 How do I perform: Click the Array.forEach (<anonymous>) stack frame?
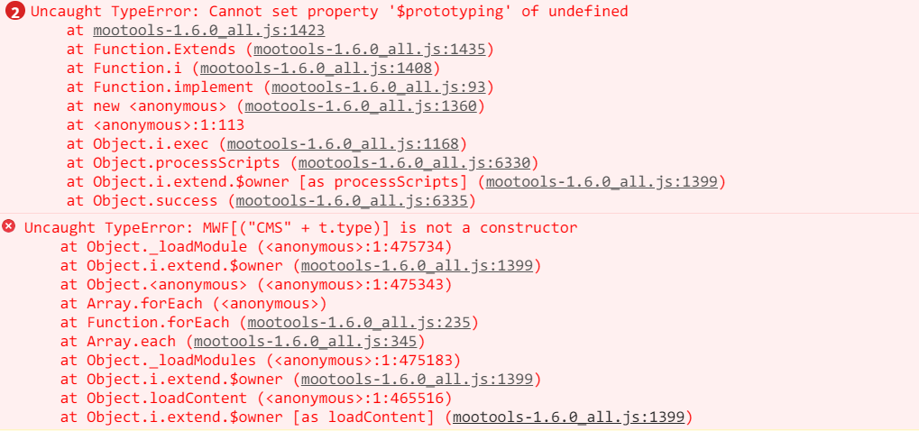[x=194, y=303]
